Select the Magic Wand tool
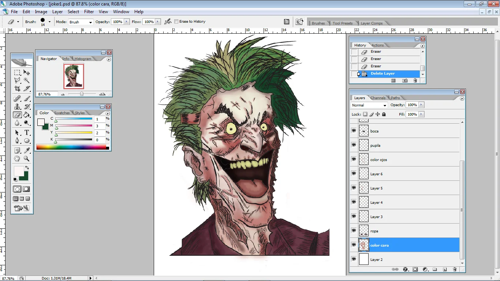 pyautogui.click(x=27, y=80)
